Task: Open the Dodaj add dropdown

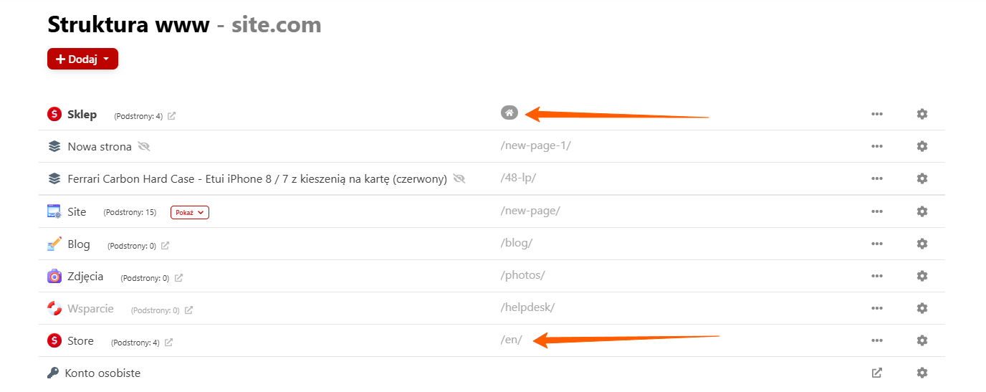Action: click(82, 59)
